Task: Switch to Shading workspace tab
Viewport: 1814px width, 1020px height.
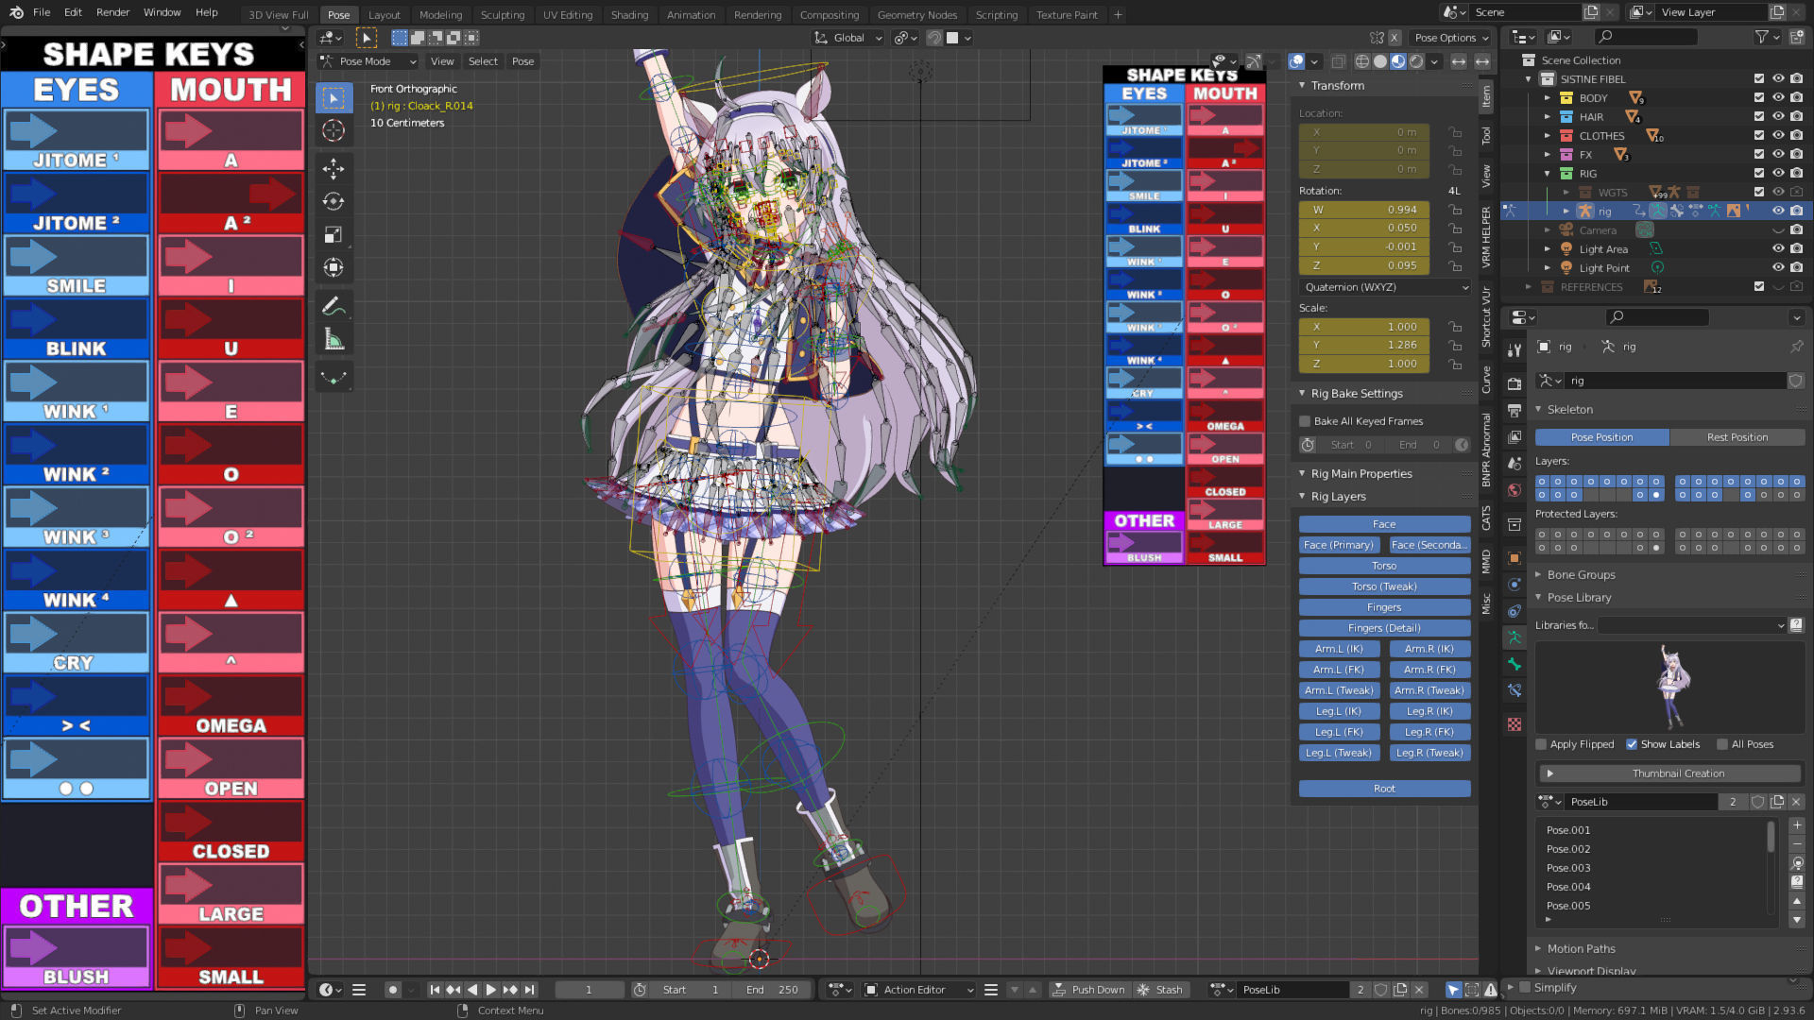Action: pos(629,14)
